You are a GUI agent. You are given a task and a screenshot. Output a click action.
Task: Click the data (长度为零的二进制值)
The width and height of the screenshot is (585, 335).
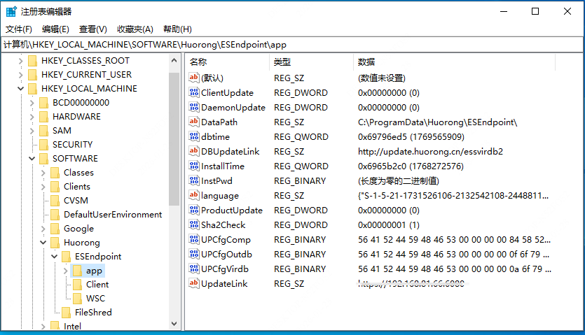398,181
